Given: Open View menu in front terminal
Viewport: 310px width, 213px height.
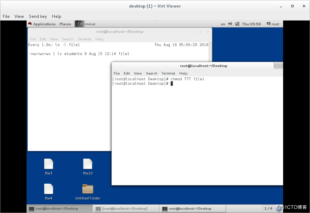Looking at the screenshot, I should pos(138,73).
